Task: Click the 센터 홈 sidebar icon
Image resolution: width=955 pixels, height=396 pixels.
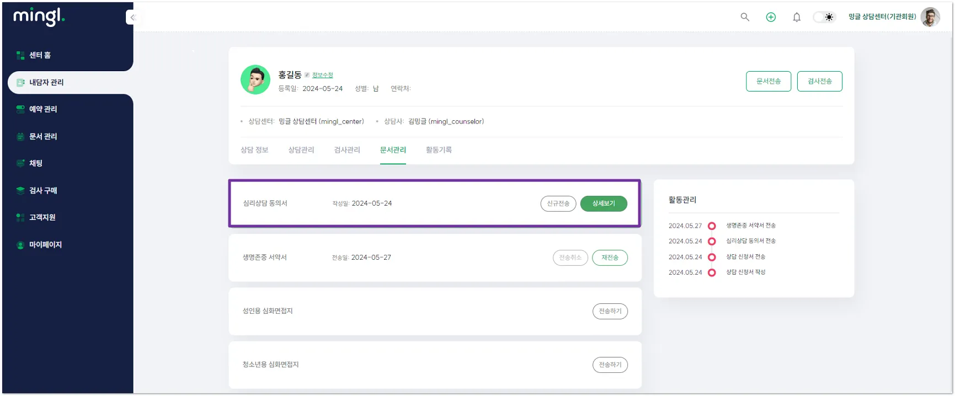Action: [x=20, y=55]
